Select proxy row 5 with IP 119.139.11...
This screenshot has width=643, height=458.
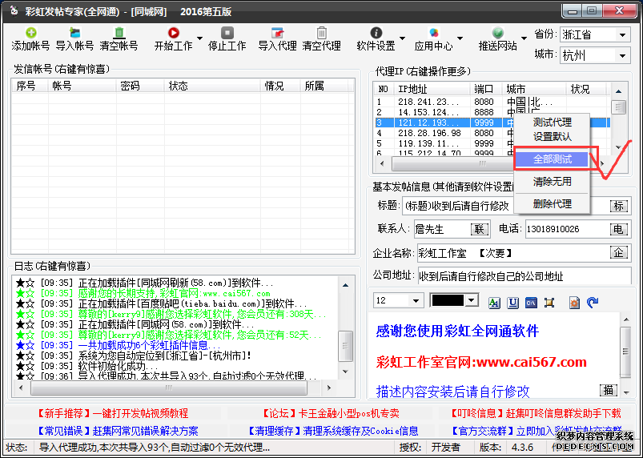443,143
